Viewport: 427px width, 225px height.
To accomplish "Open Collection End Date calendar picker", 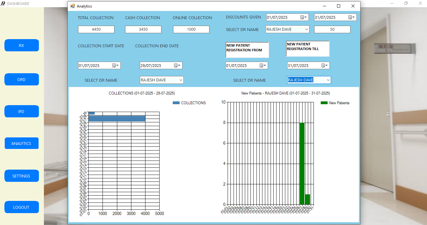I will [177, 66].
